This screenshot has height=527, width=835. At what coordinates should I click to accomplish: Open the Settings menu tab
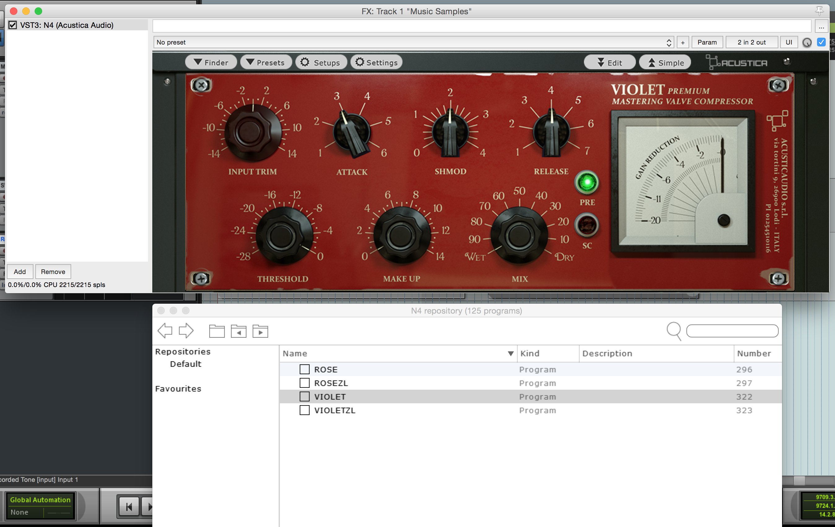(x=376, y=62)
